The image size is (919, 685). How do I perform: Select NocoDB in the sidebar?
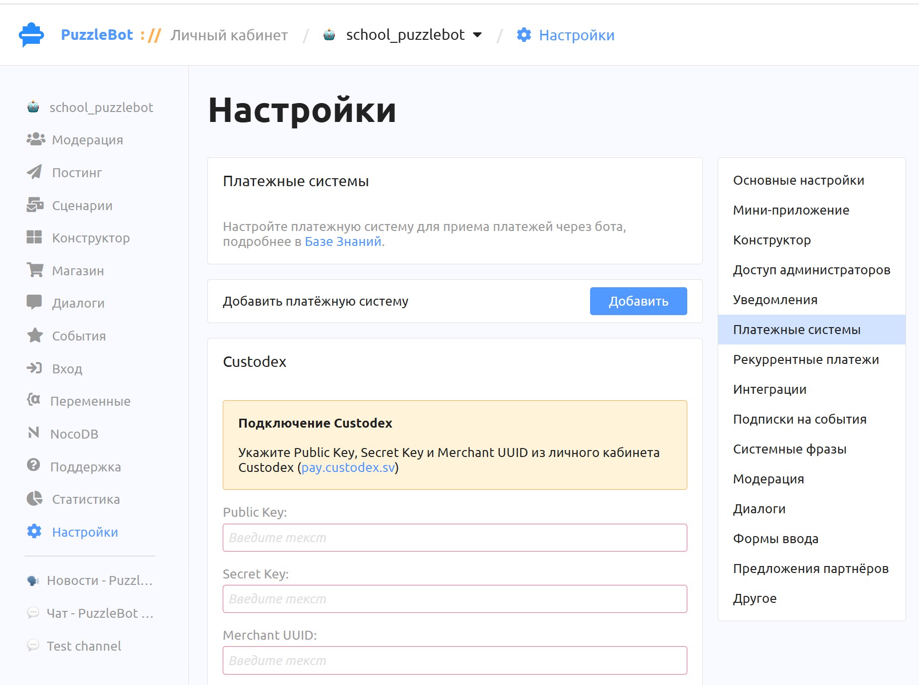tap(74, 434)
